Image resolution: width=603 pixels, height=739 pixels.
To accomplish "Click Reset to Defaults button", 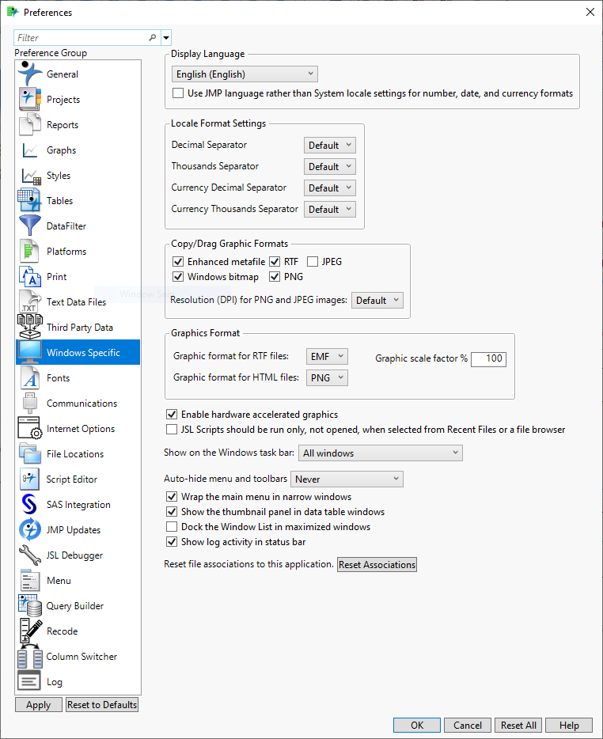I will pyautogui.click(x=102, y=705).
